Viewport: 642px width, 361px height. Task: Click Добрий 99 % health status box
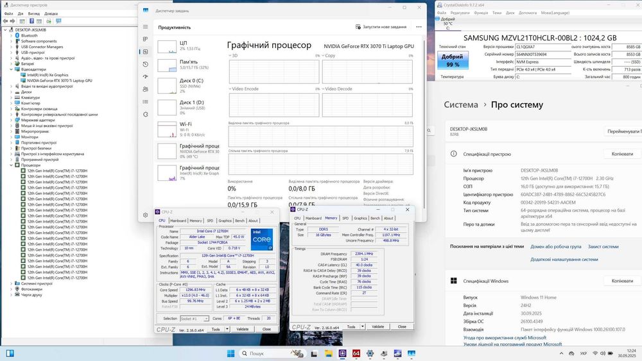click(x=453, y=60)
